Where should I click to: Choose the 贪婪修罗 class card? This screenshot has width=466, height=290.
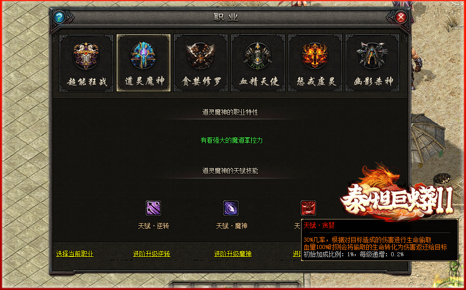[x=201, y=63]
